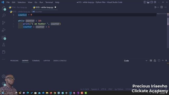169x95 pixels.
Task: Switch to the Debug Console tab
Action: [x=60, y=61]
